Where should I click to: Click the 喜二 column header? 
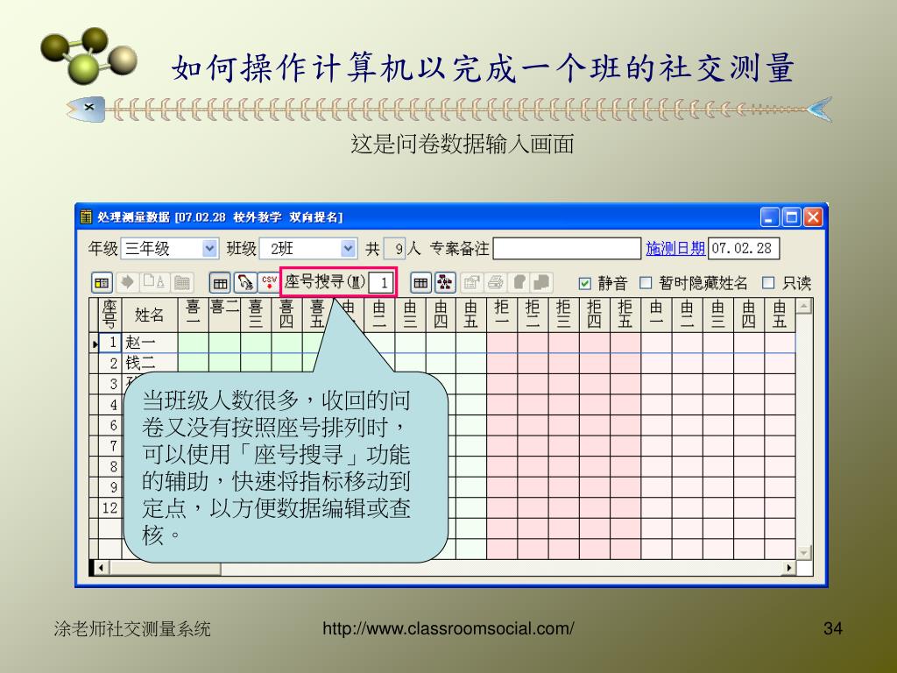pos(225,315)
